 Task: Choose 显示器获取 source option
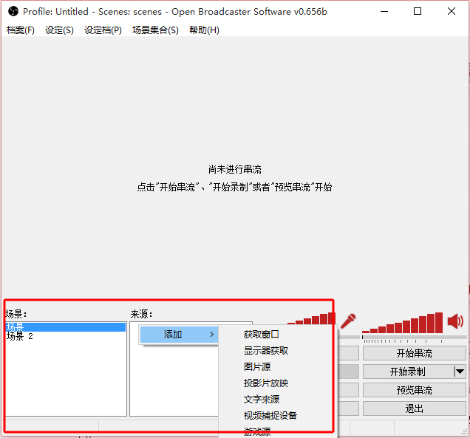(x=266, y=351)
